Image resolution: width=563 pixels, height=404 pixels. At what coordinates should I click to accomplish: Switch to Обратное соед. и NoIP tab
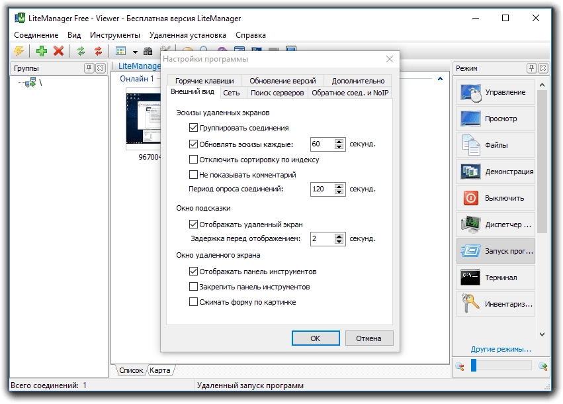pos(350,93)
